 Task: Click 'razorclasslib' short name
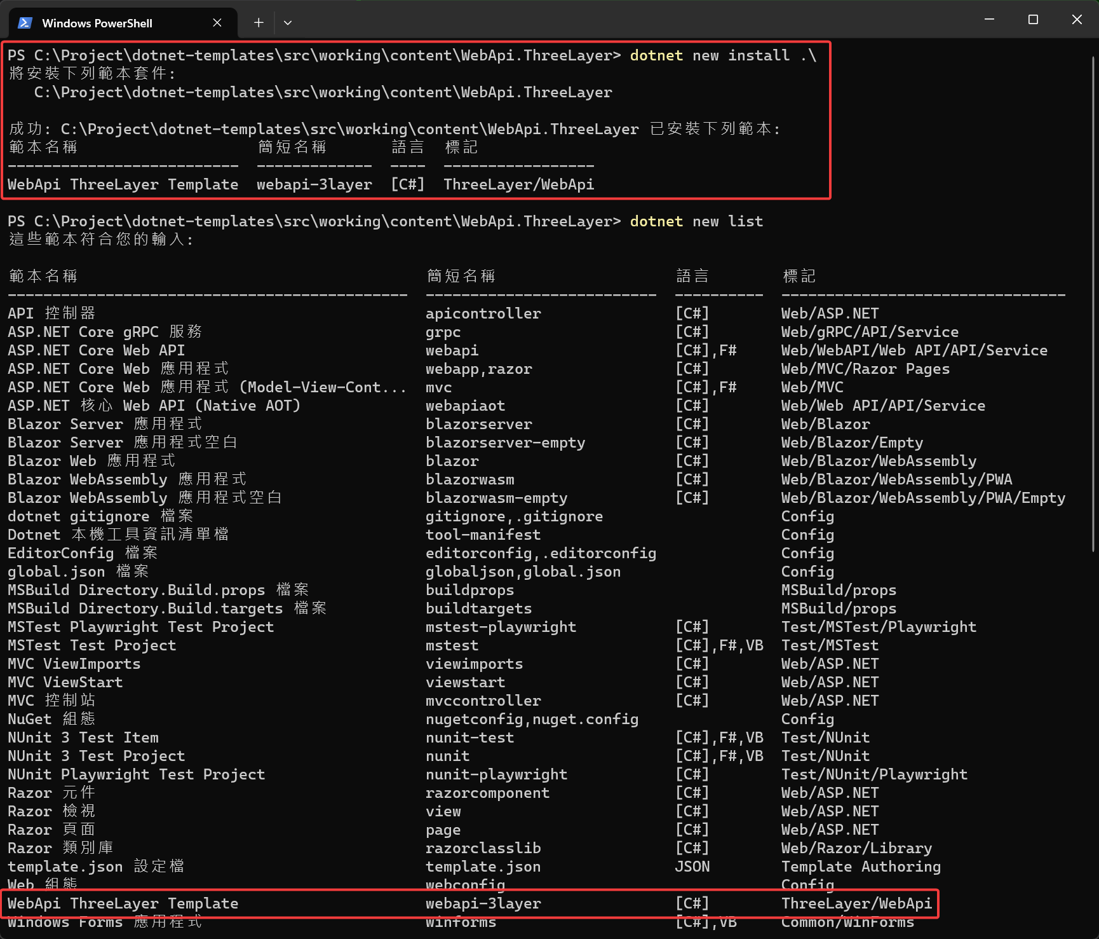tap(483, 849)
